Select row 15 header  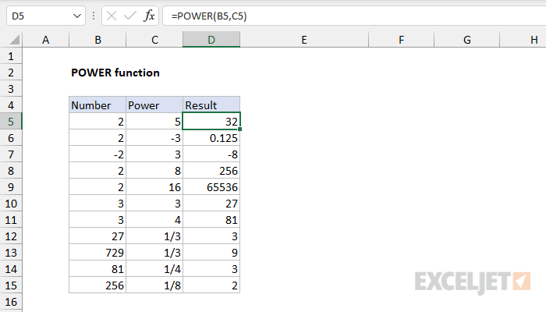(x=11, y=285)
